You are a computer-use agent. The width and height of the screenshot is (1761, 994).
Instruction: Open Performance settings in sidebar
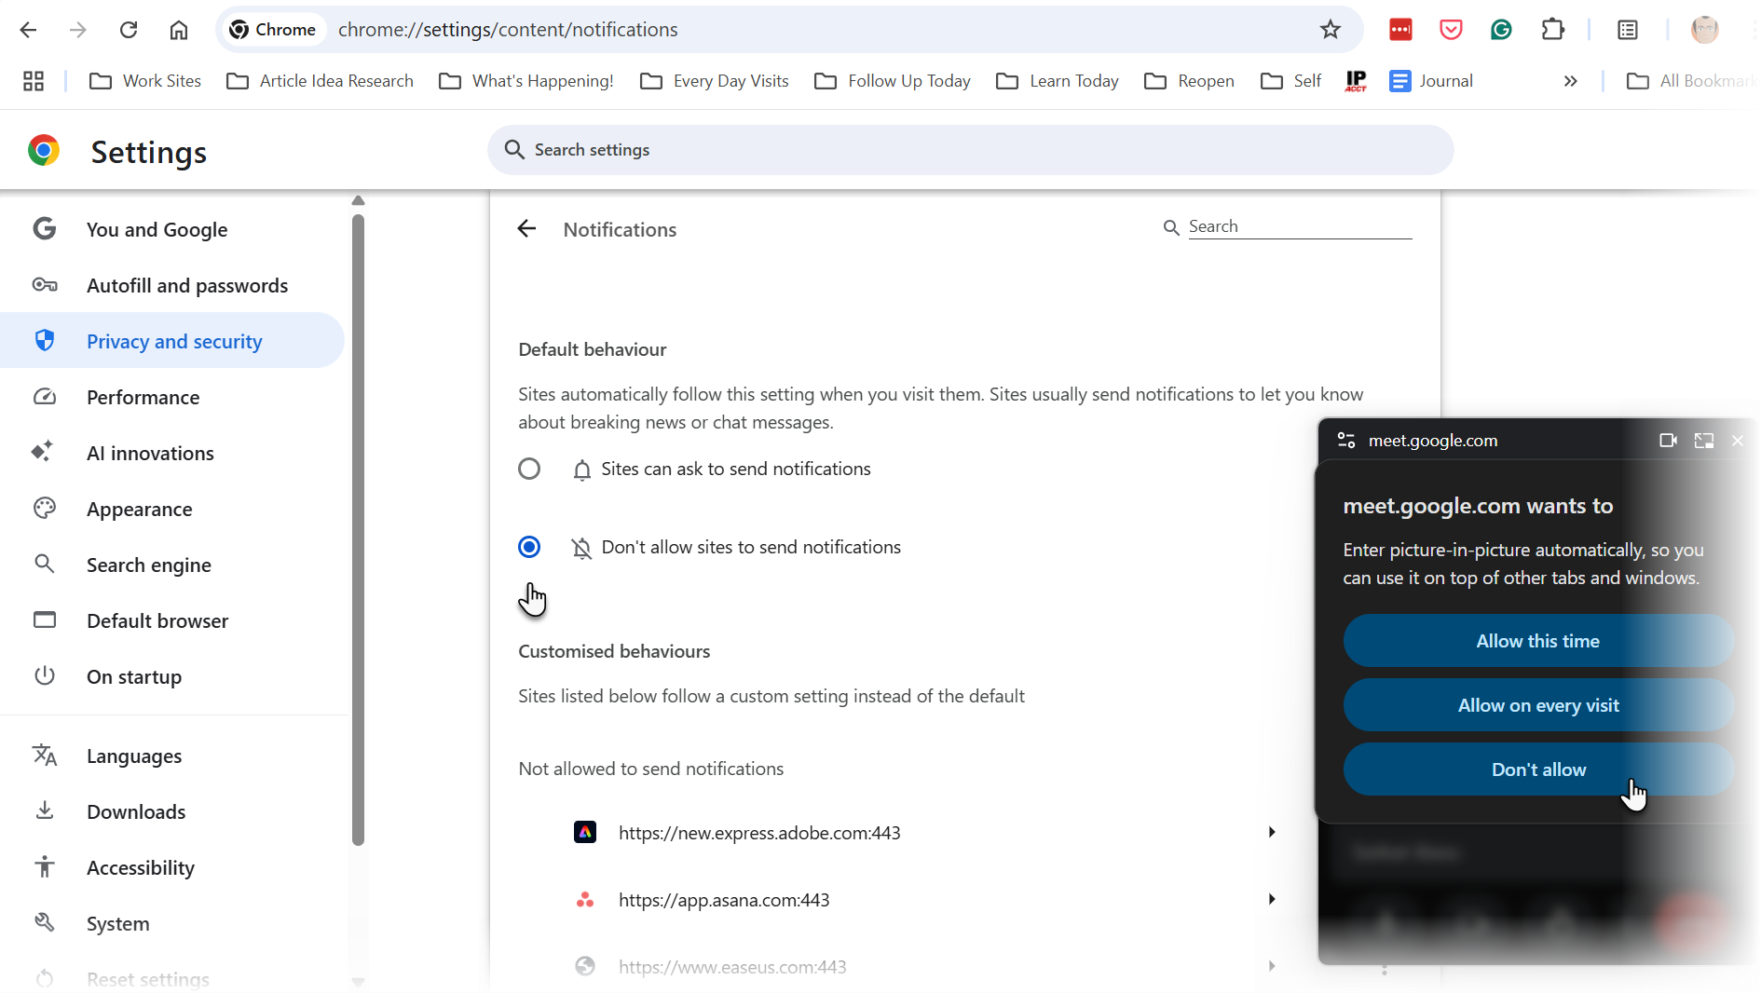(x=143, y=398)
